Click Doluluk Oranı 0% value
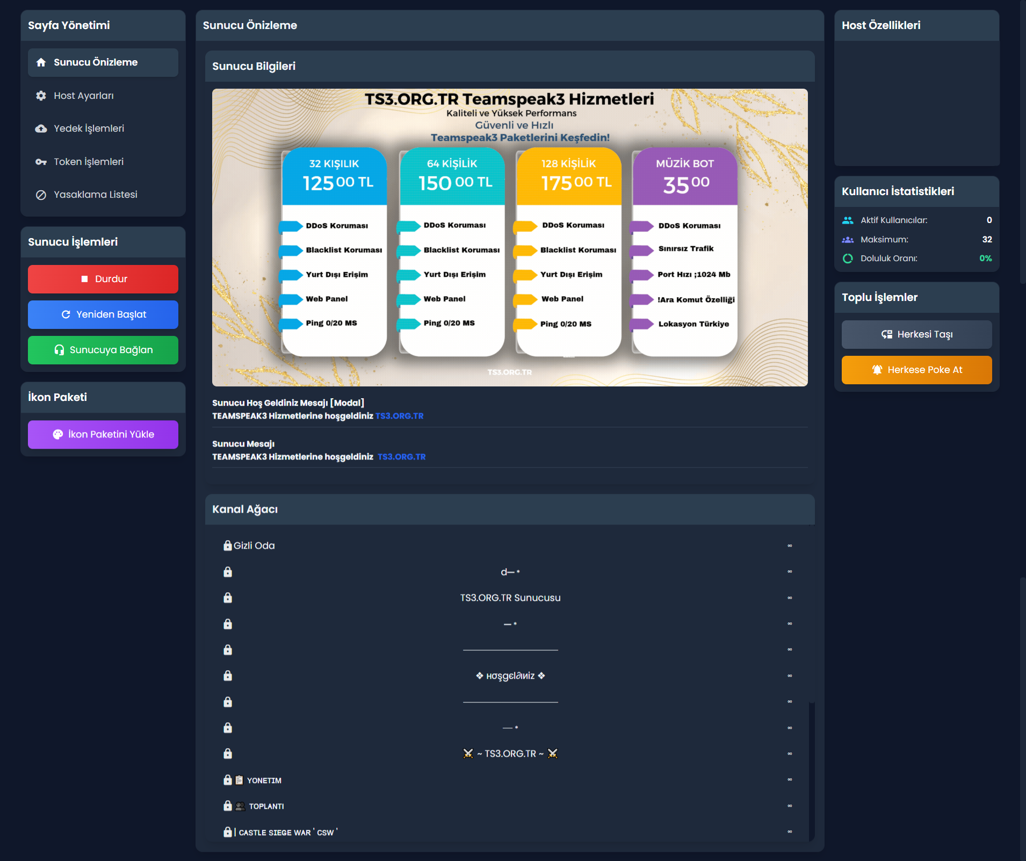This screenshot has width=1026, height=861. (985, 259)
